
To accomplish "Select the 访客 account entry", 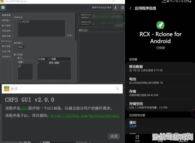I will 25,62.
